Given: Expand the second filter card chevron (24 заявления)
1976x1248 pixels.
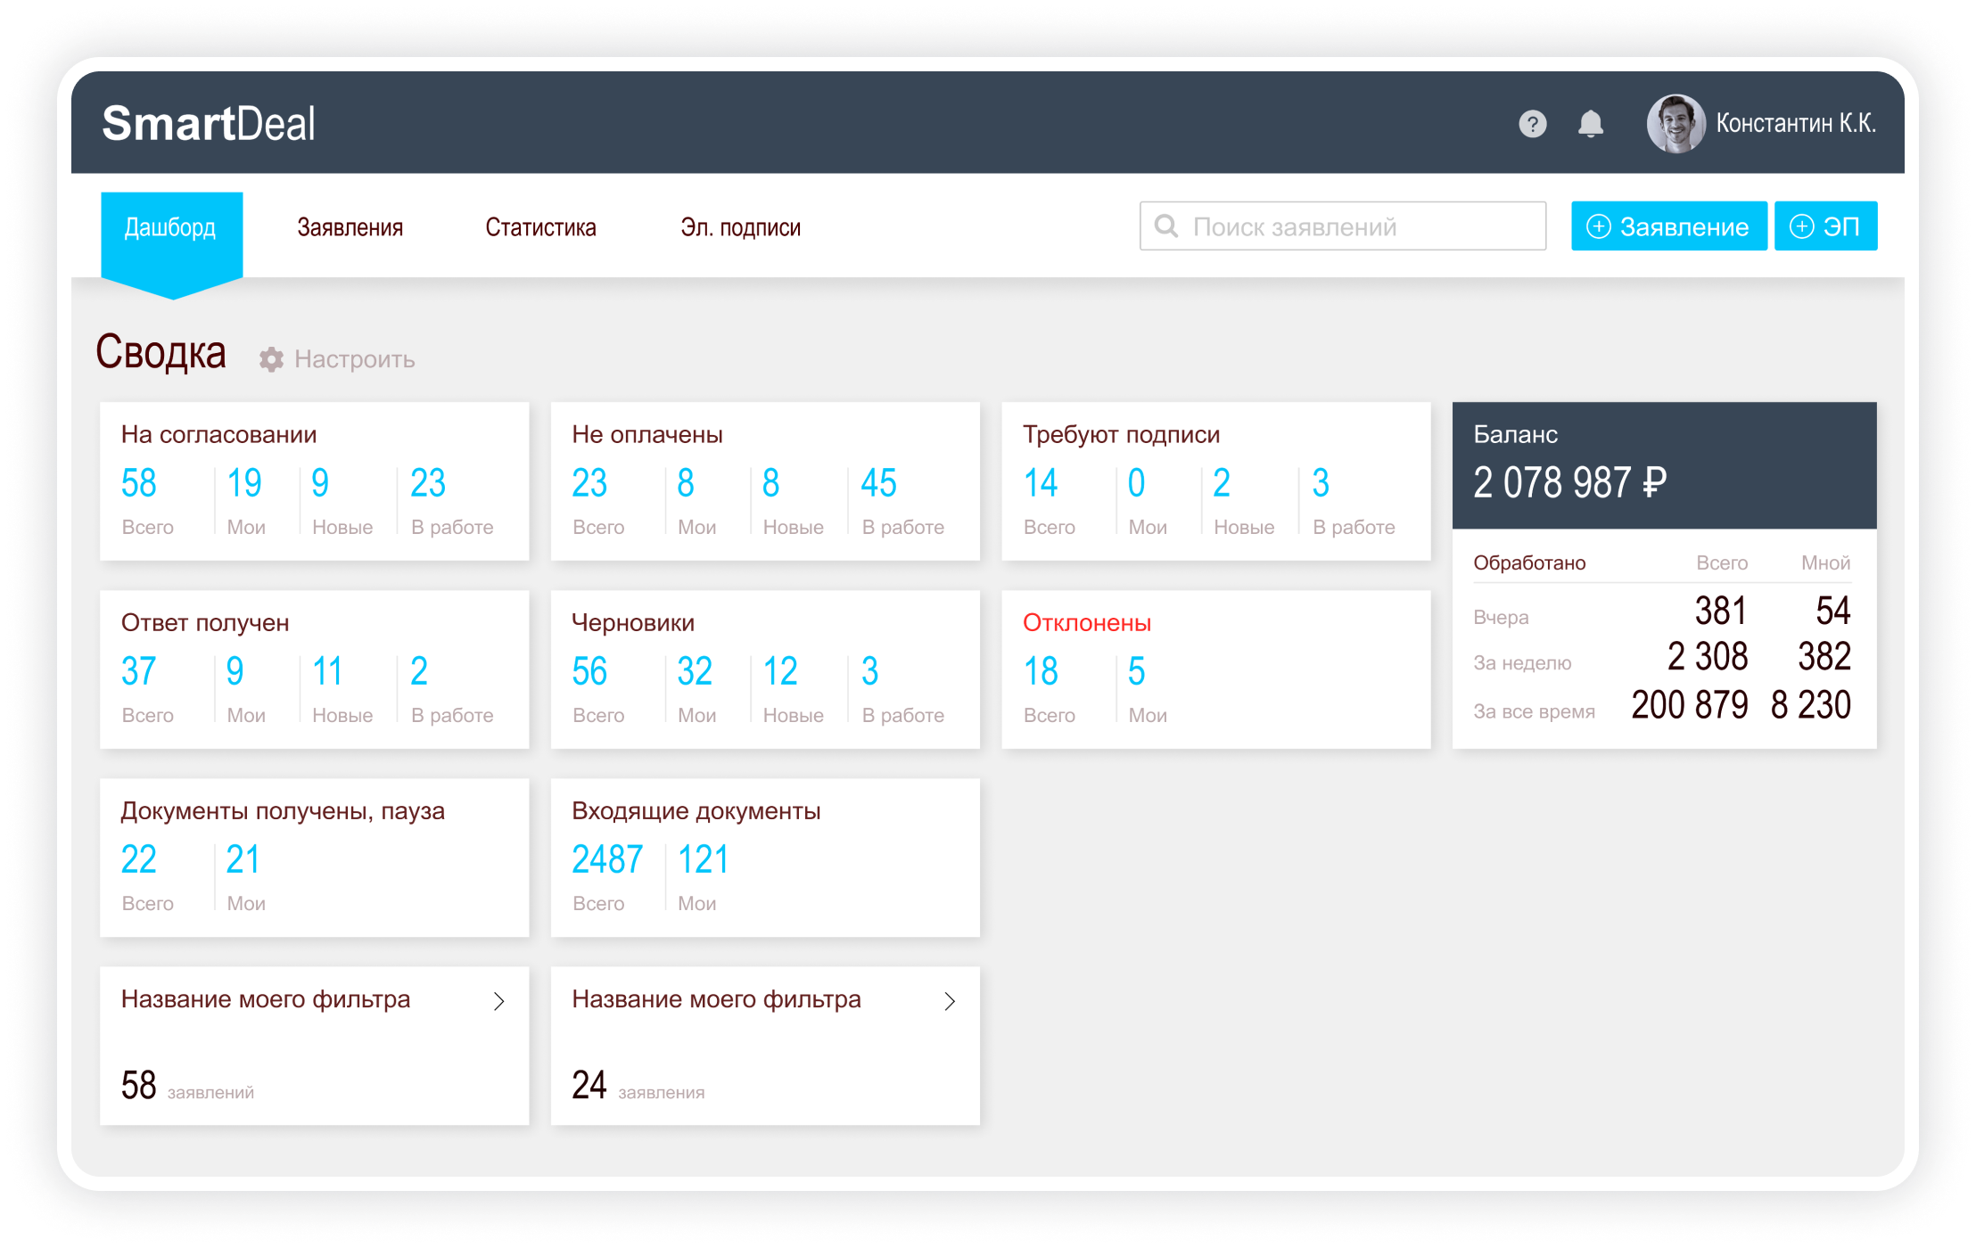Looking at the screenshot, I should [x=950, y=1001].
